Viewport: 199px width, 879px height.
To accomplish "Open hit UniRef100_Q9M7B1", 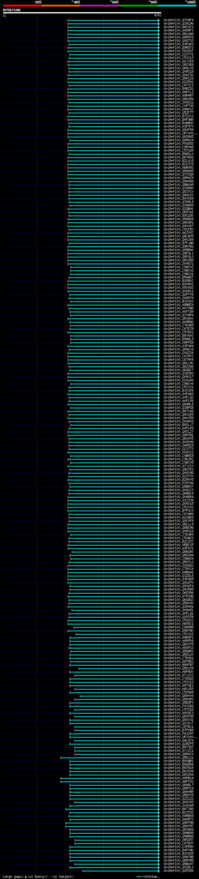I will pos(178,435).
